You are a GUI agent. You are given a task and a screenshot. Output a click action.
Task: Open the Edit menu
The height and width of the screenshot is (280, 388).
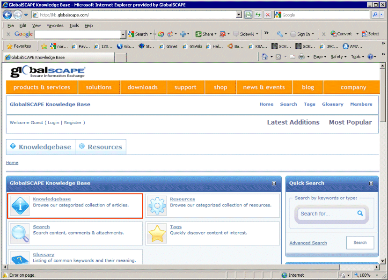(23, 25)
